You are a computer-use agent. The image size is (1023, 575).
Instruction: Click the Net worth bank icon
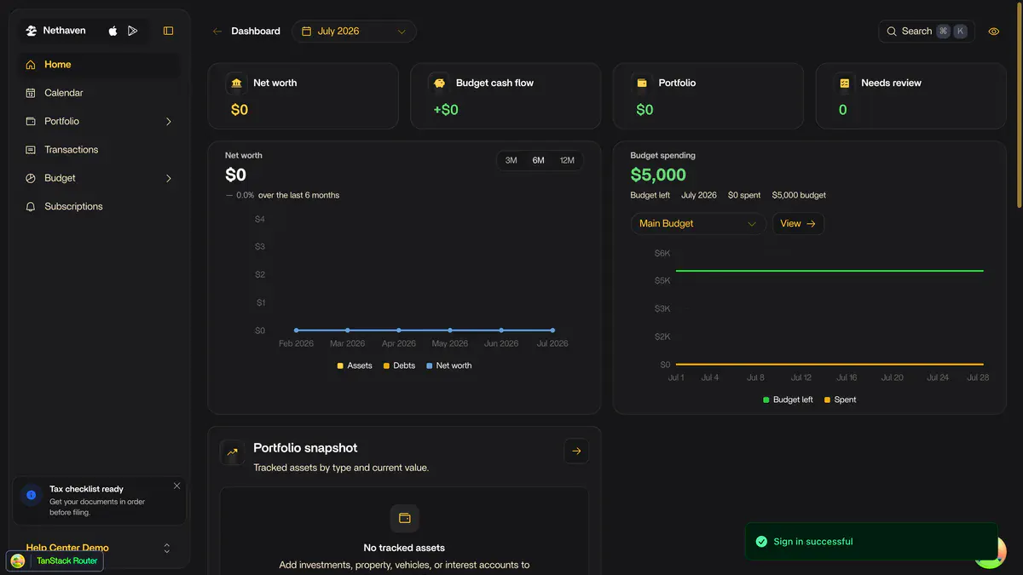236,83
